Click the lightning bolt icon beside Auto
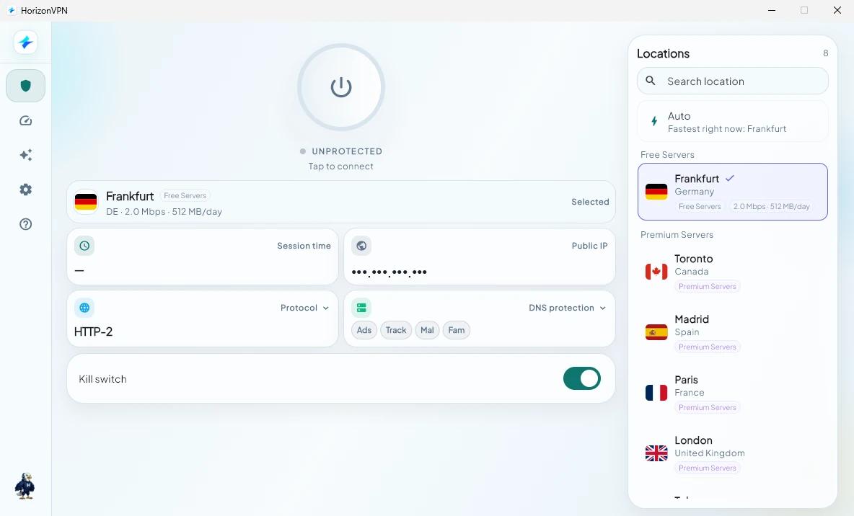 (654, 121)
